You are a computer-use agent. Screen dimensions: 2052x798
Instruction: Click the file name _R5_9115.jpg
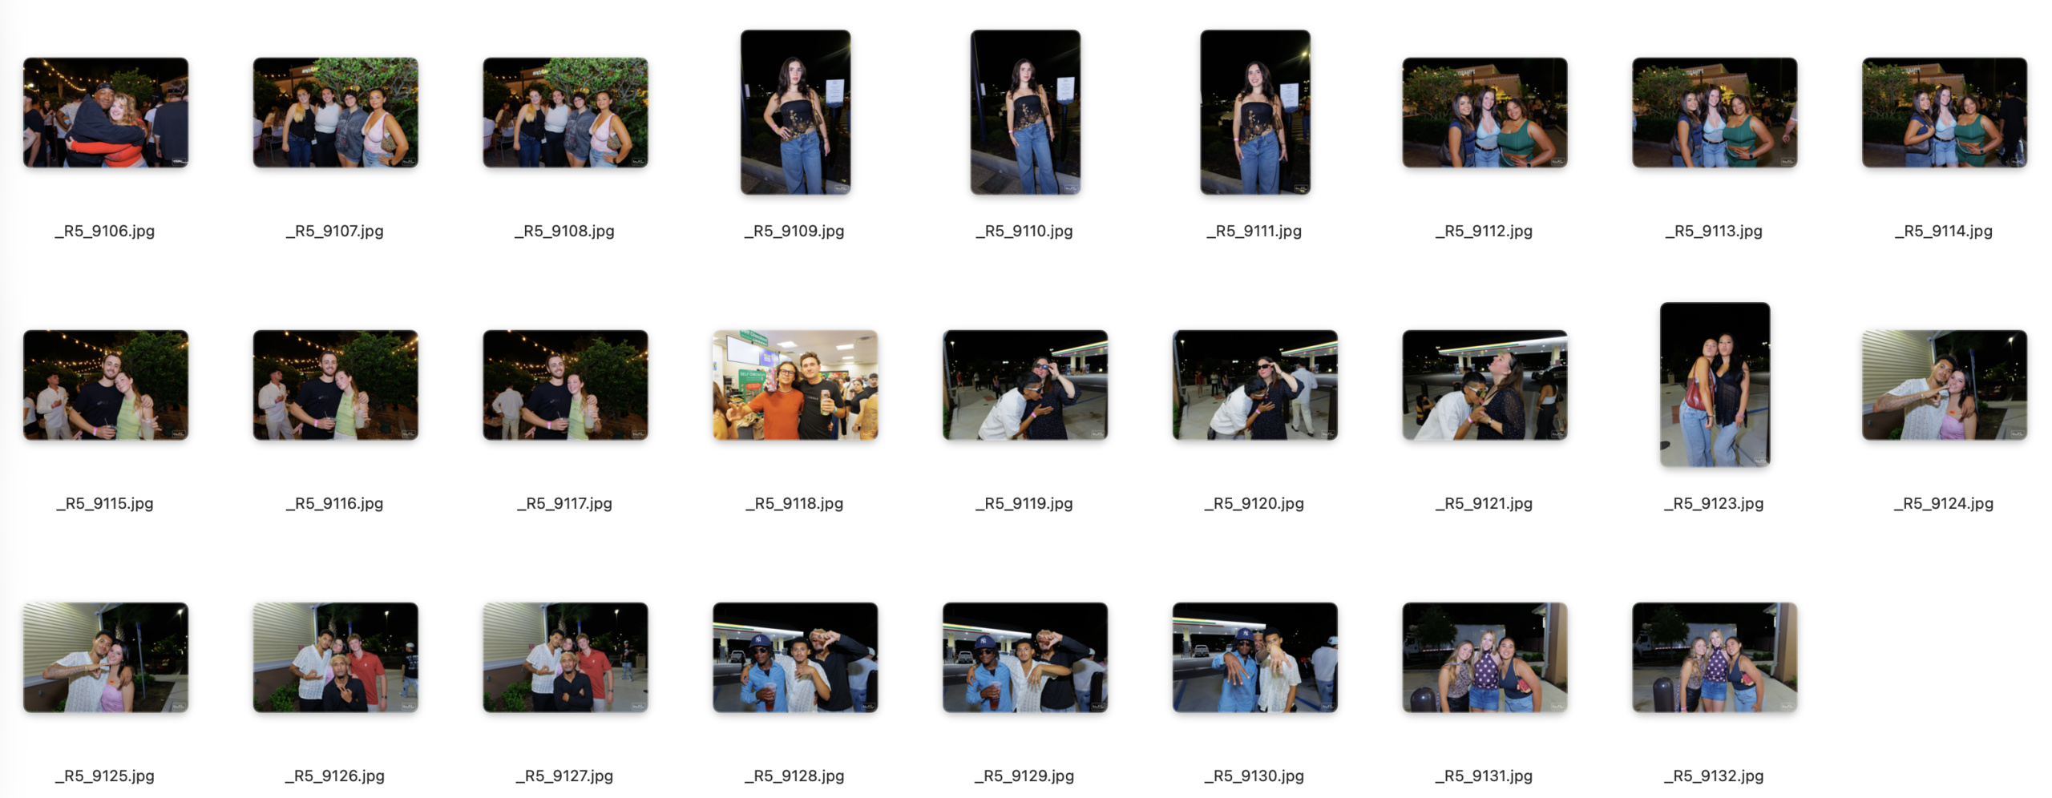tap(105, 504)
